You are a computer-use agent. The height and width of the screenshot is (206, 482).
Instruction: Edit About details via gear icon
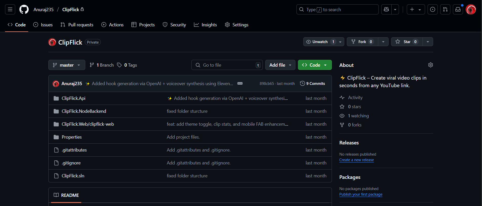(x=430, y=65)
